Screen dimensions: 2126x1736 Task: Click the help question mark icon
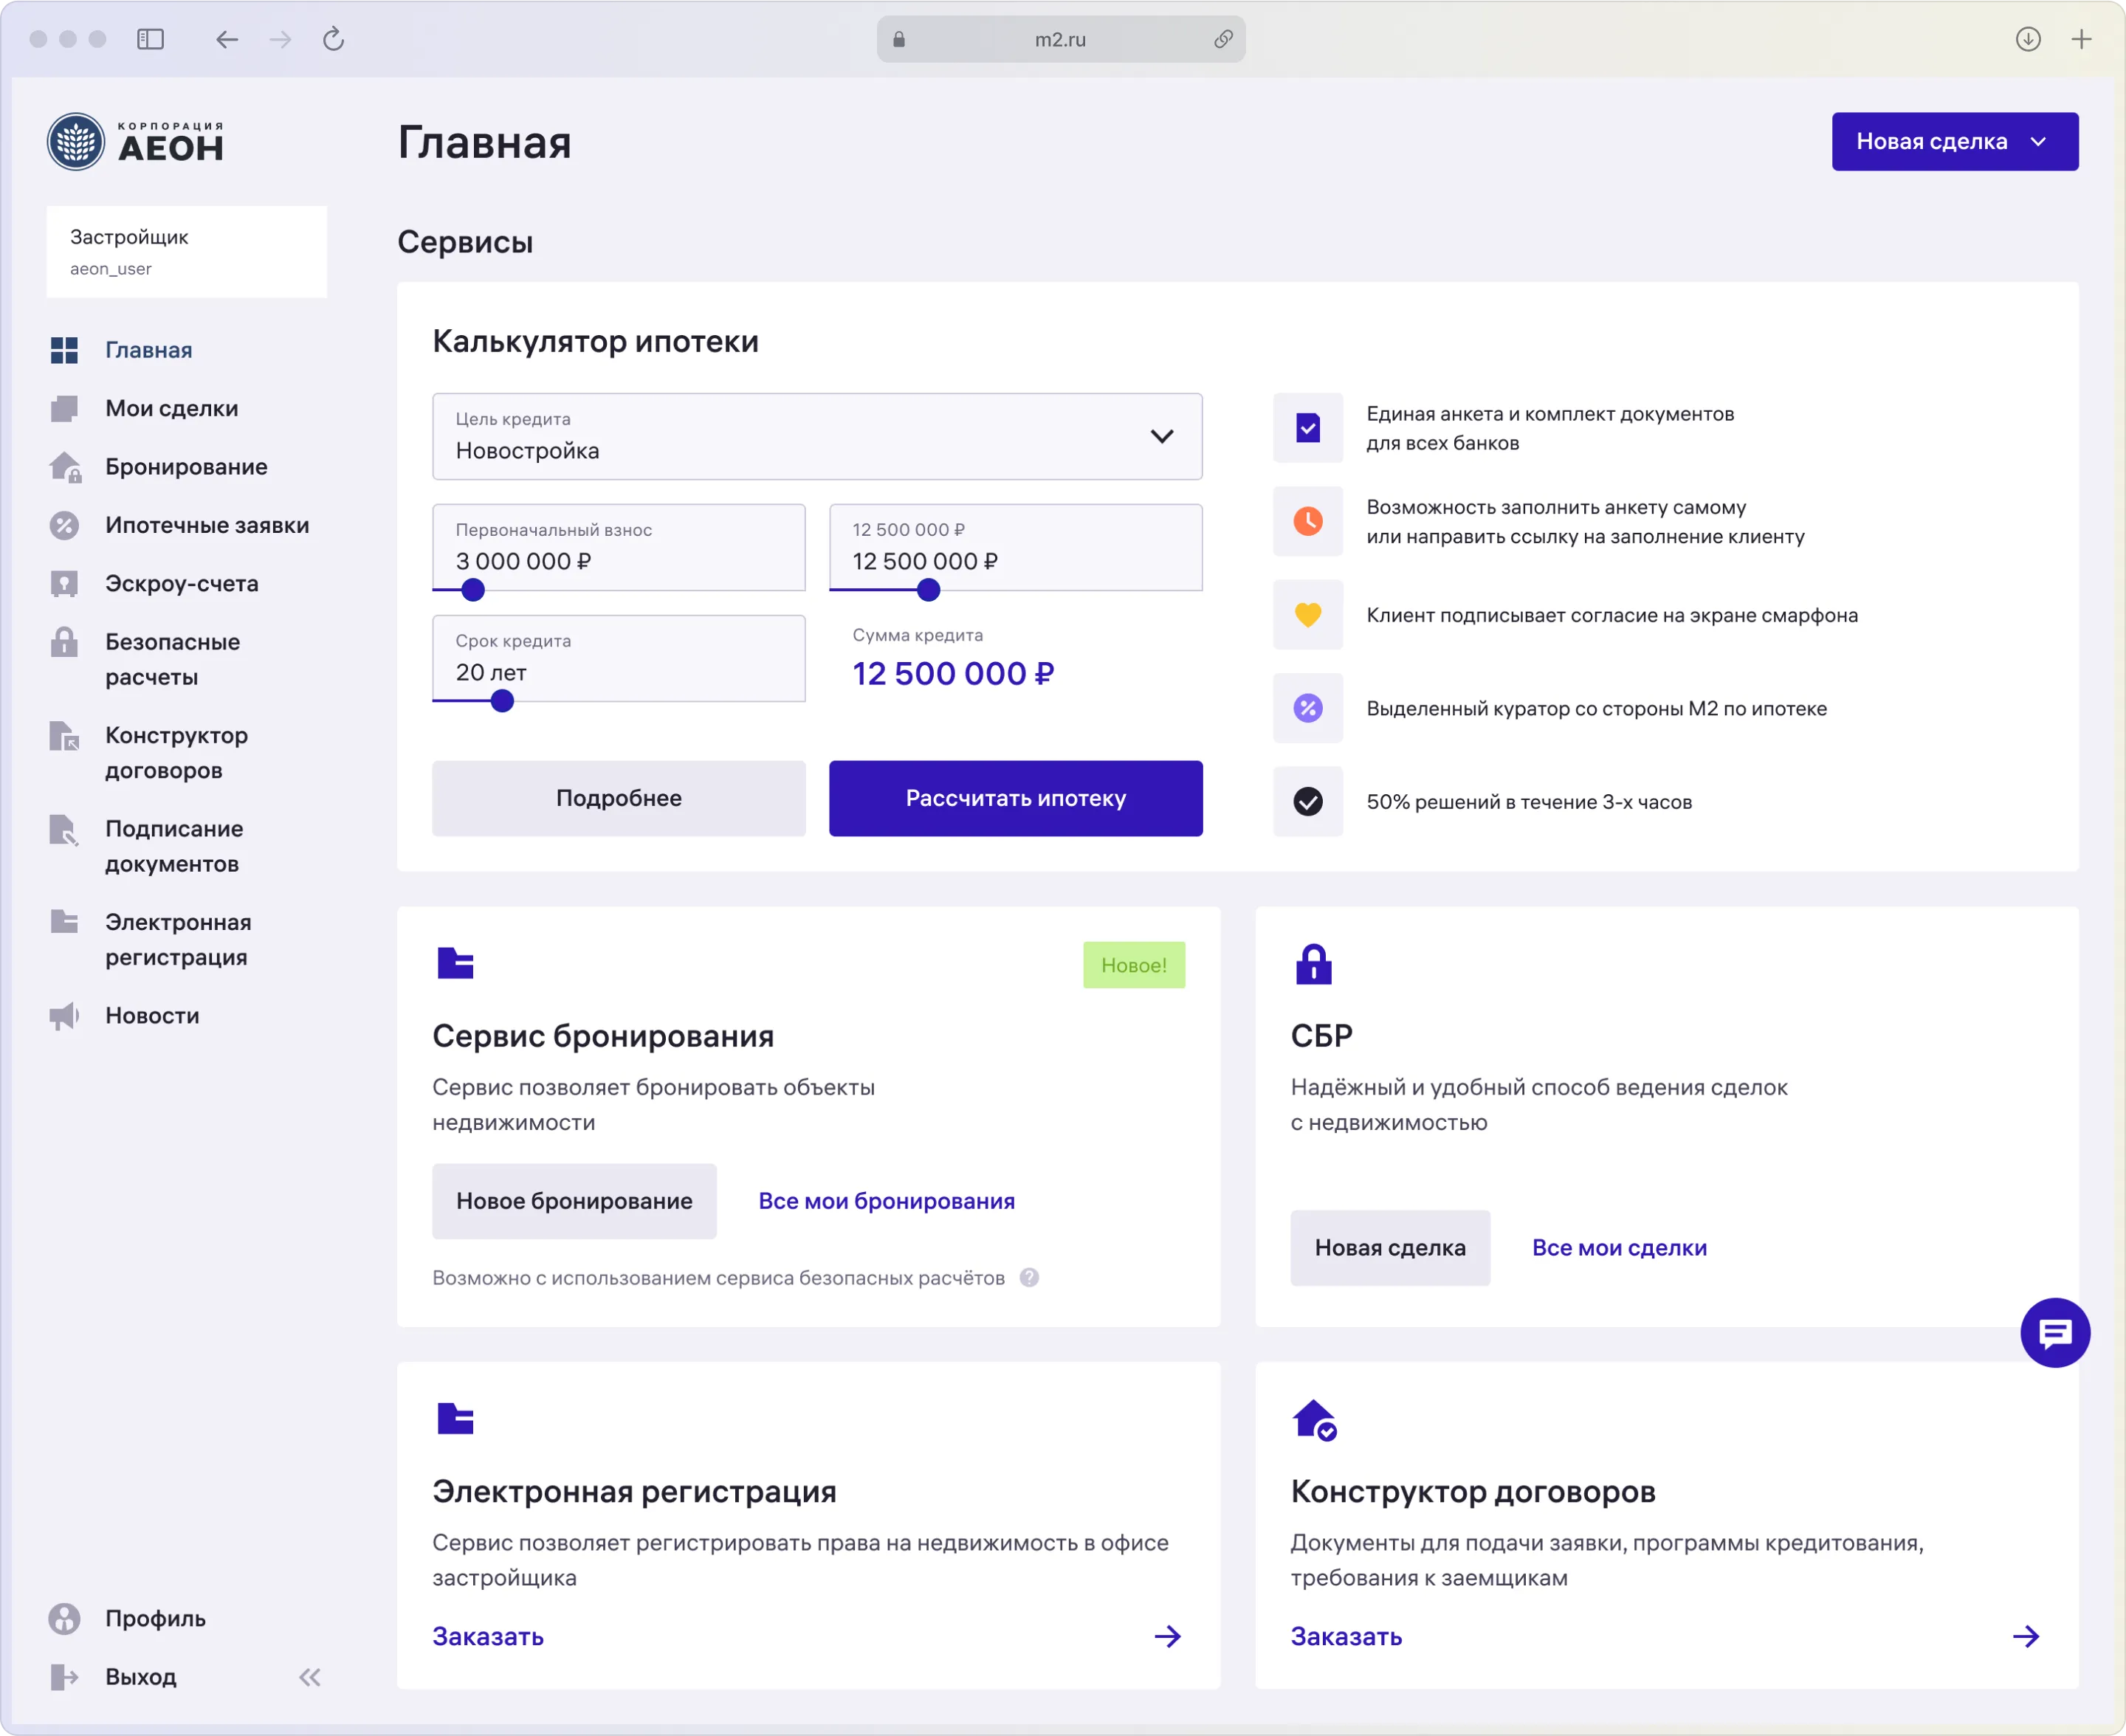coord(1029,1277)
